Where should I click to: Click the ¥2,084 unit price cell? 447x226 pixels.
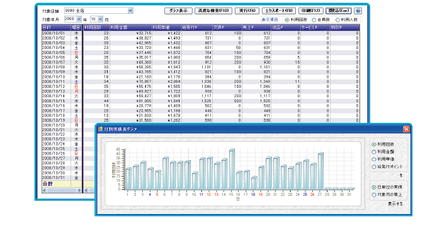(166, 82)
